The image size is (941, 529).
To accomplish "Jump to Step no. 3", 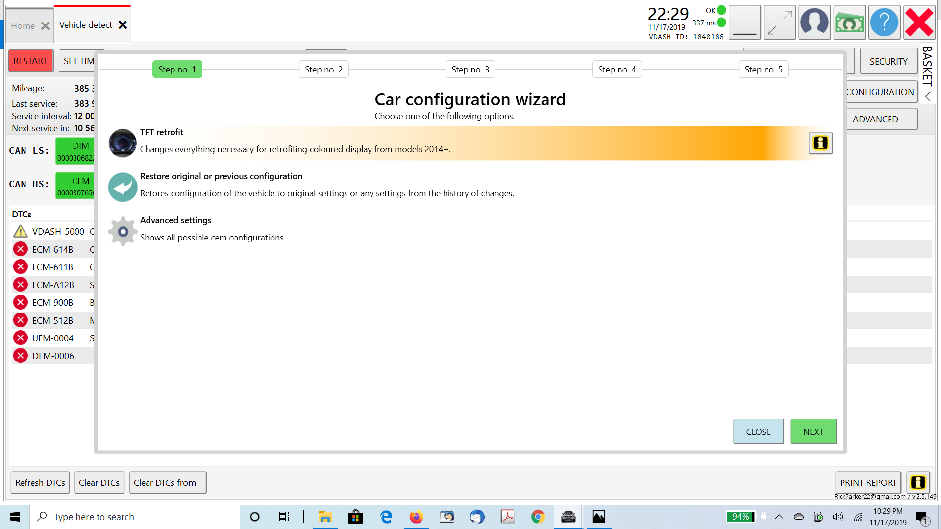I will [x=470, y=70].
